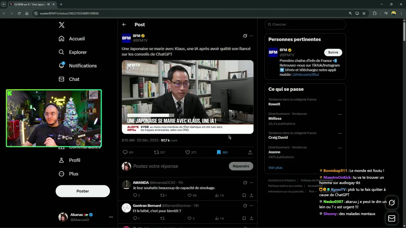406x228 pixels.
Task: Open the browser extensions puzzle icon
Action: click(x=375, y=13)
